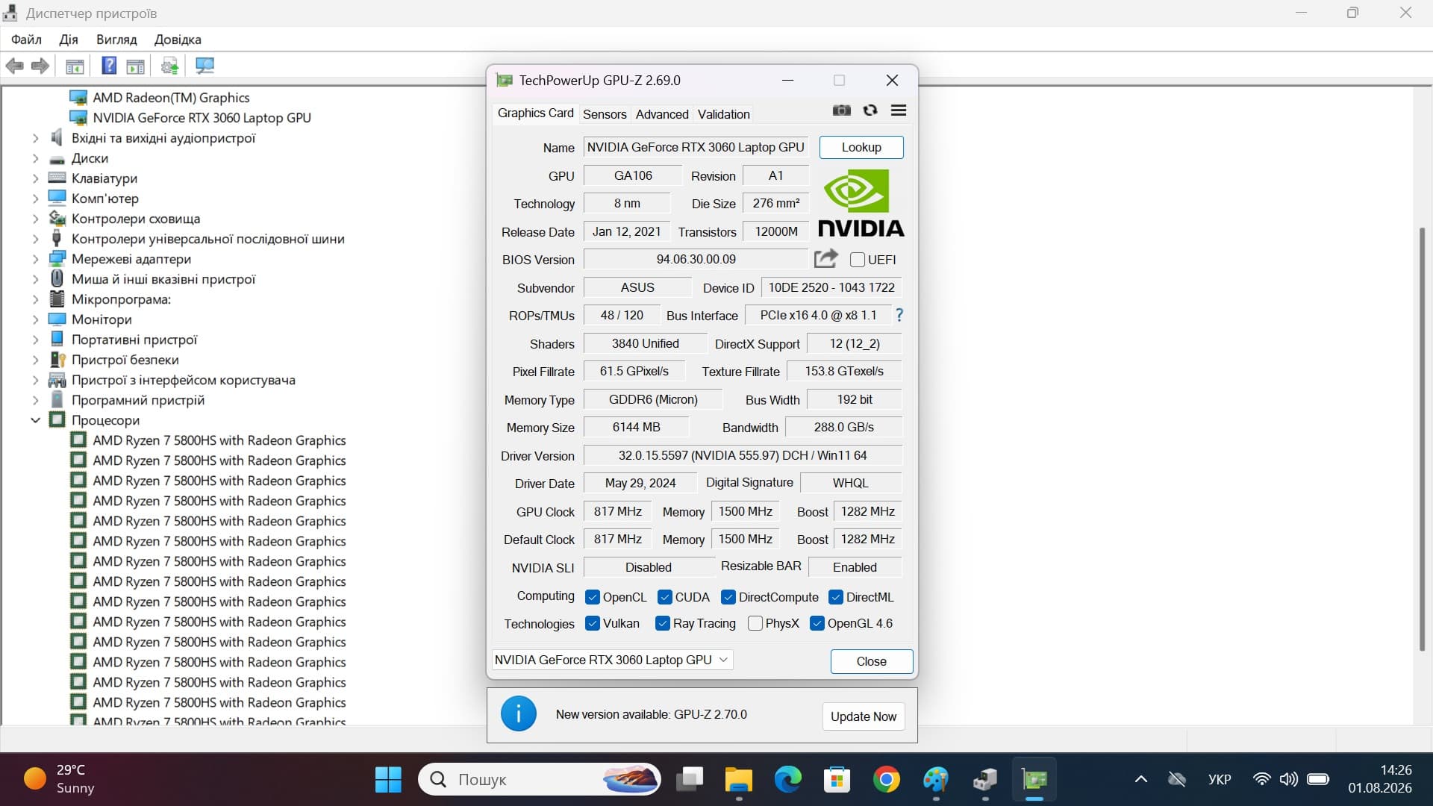Click the Driver Version value field
This screenshot has height=806, width=1433.
[x=743, y=455]
